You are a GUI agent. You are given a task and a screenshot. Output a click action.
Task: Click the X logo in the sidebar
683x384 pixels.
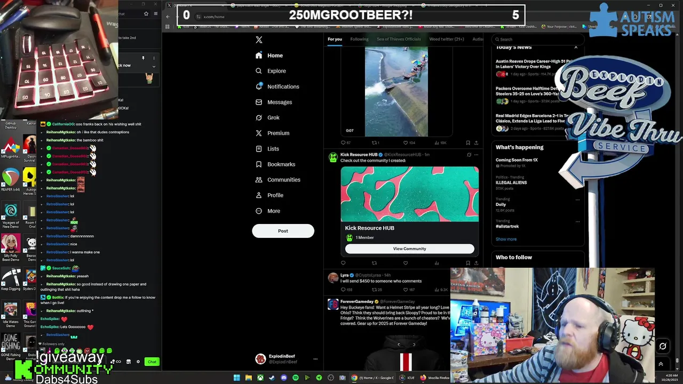click(259, 39)
